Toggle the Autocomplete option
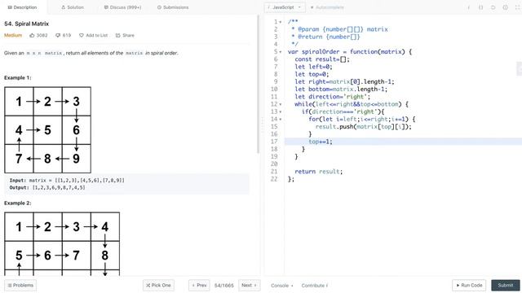This screenshot has width=522, height=293. tap(327, 7)
